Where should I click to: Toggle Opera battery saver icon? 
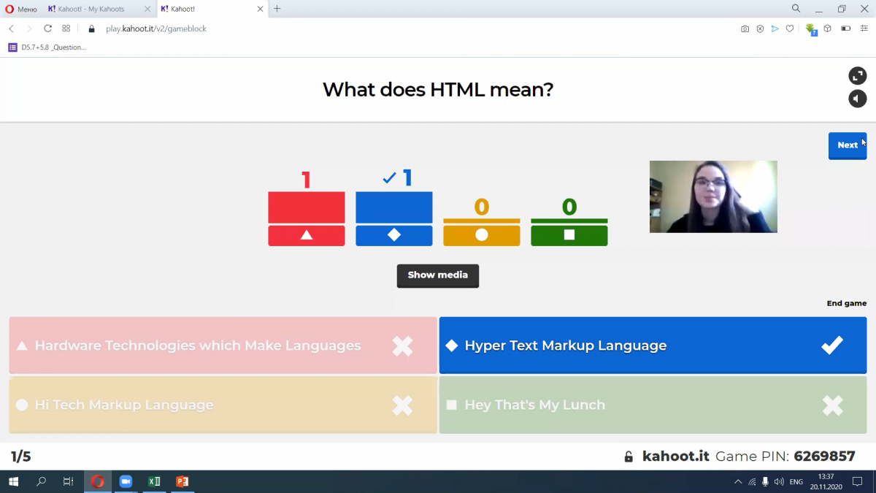846,29
